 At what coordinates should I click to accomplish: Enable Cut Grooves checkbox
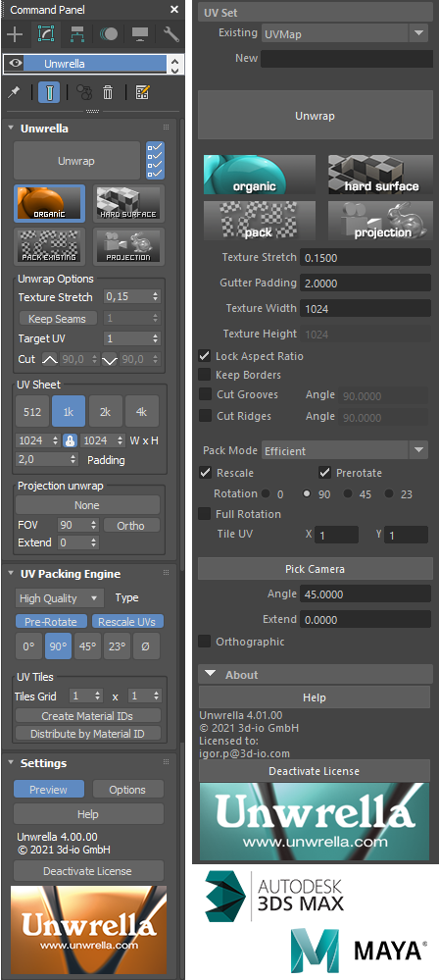click(204, 394)
